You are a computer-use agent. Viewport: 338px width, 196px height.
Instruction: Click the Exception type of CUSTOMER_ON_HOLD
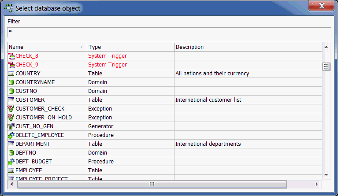100,118
